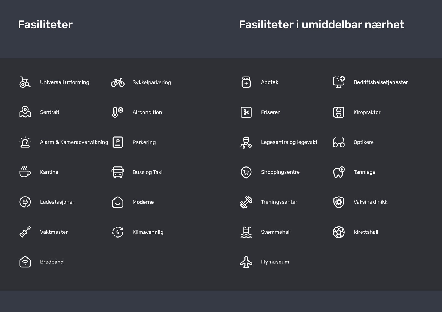Click the tooth icon beside Tannlege
442x312 pixels.
[339, 172]
